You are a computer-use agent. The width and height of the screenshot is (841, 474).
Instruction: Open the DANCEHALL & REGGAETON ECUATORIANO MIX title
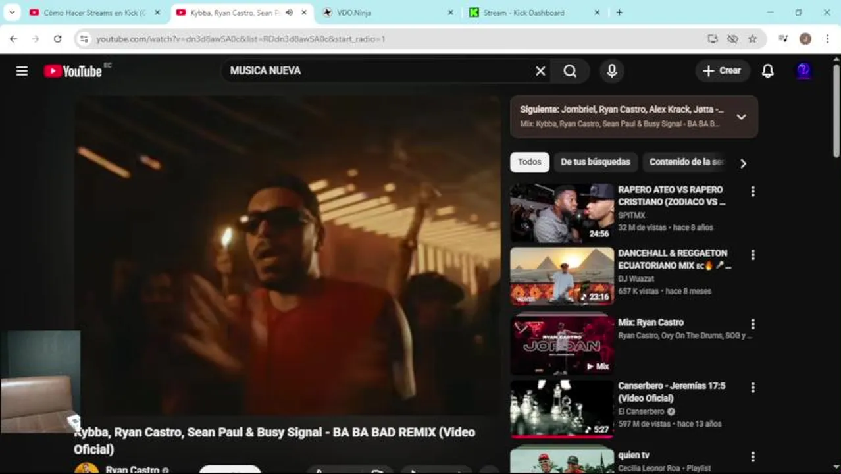click(x=674, y=259)
